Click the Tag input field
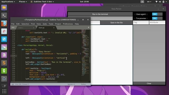 click(x=141, y=22)
